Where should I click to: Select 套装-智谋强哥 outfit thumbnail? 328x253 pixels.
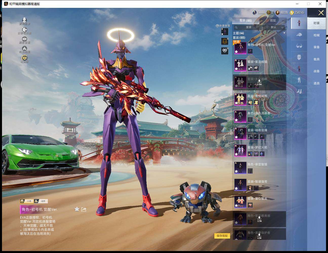tap(240, 185)
